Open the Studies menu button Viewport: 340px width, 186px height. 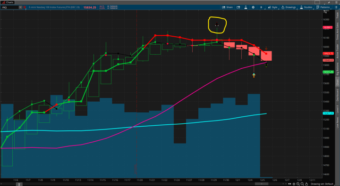pos(306,7)
